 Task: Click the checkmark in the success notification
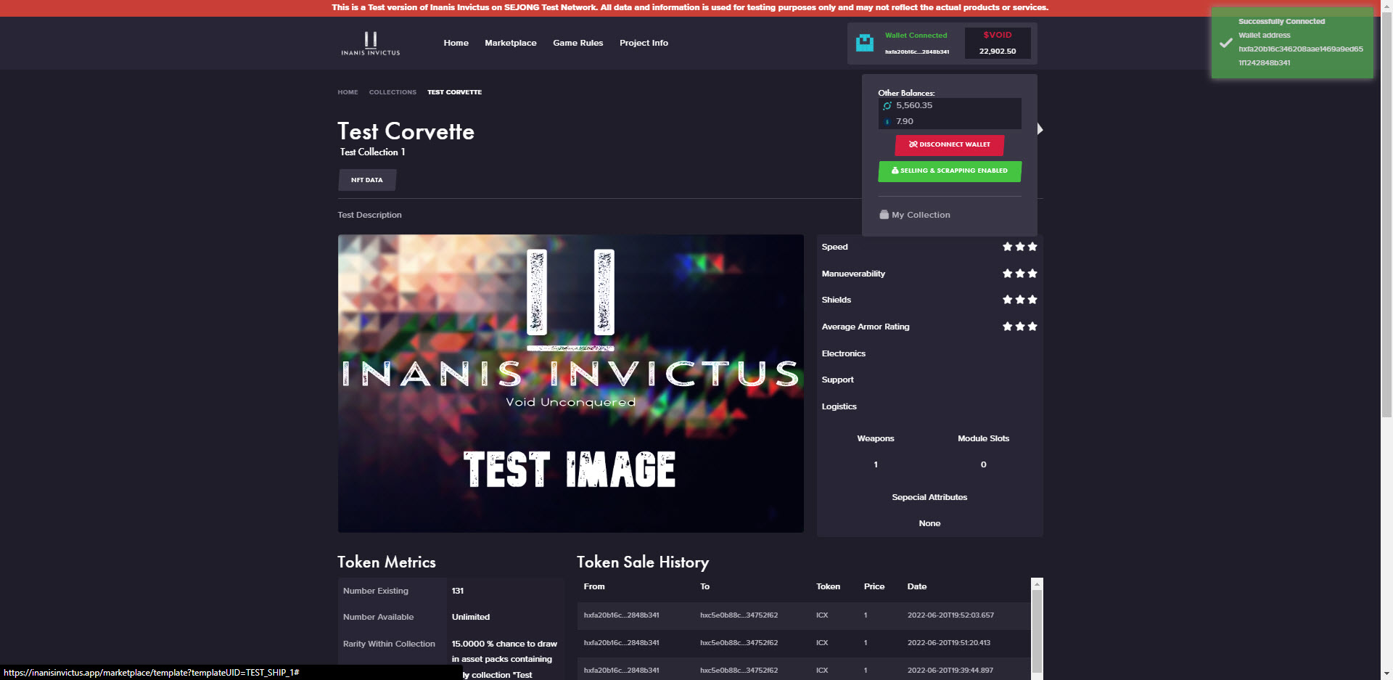[1225, 43]
